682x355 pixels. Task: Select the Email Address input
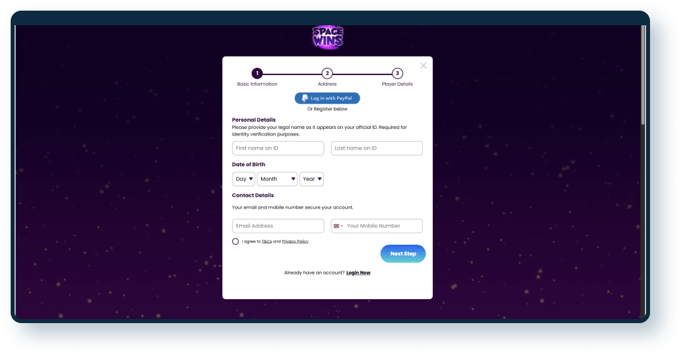(x=278, y=226)
